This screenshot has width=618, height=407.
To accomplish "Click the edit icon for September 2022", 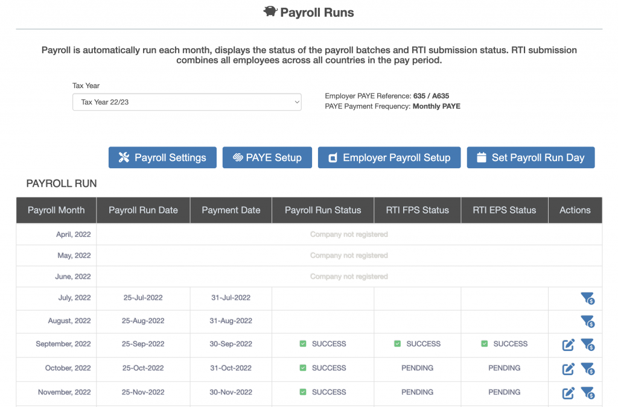I will (568, 345).
